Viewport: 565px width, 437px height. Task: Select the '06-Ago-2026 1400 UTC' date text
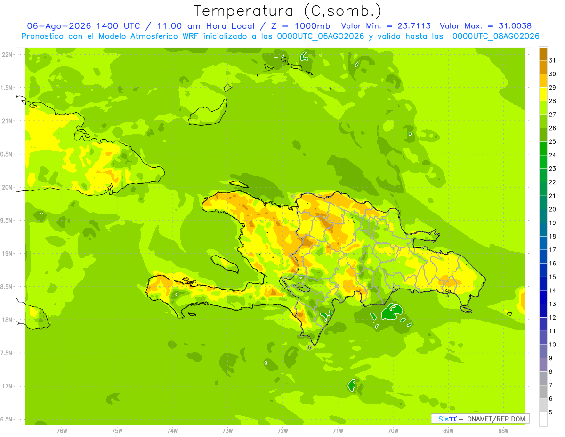[x=83, y=26]
